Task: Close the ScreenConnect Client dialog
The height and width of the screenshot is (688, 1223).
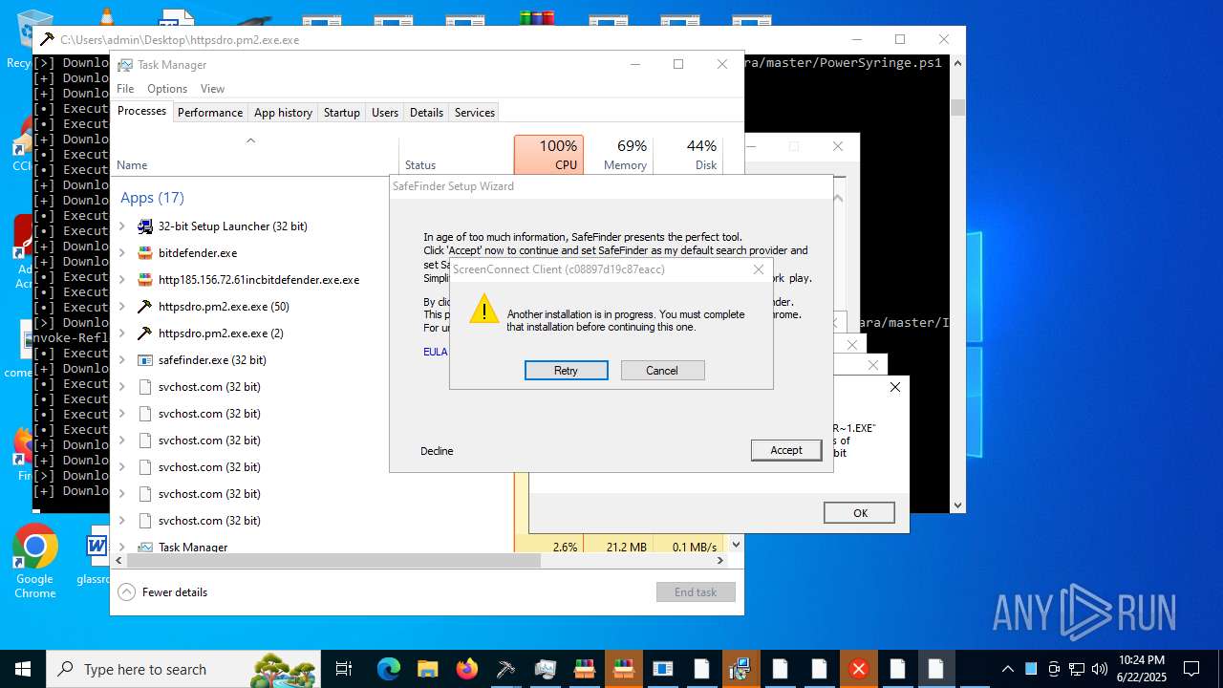Action: click(x=759, y=269)
